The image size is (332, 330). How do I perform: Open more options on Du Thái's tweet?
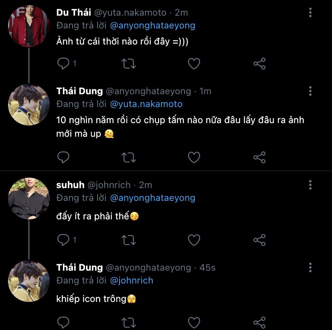tap(310, 13)
